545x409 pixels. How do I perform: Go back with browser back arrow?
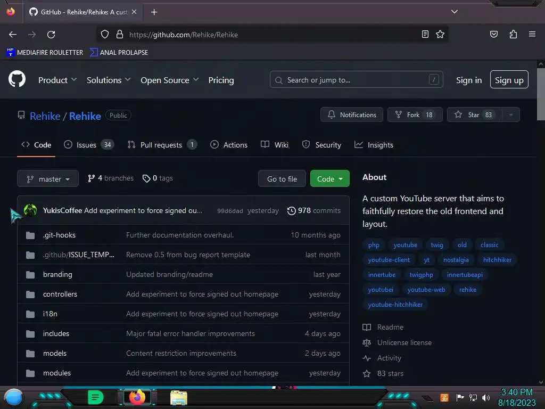(x=13, y=35)
